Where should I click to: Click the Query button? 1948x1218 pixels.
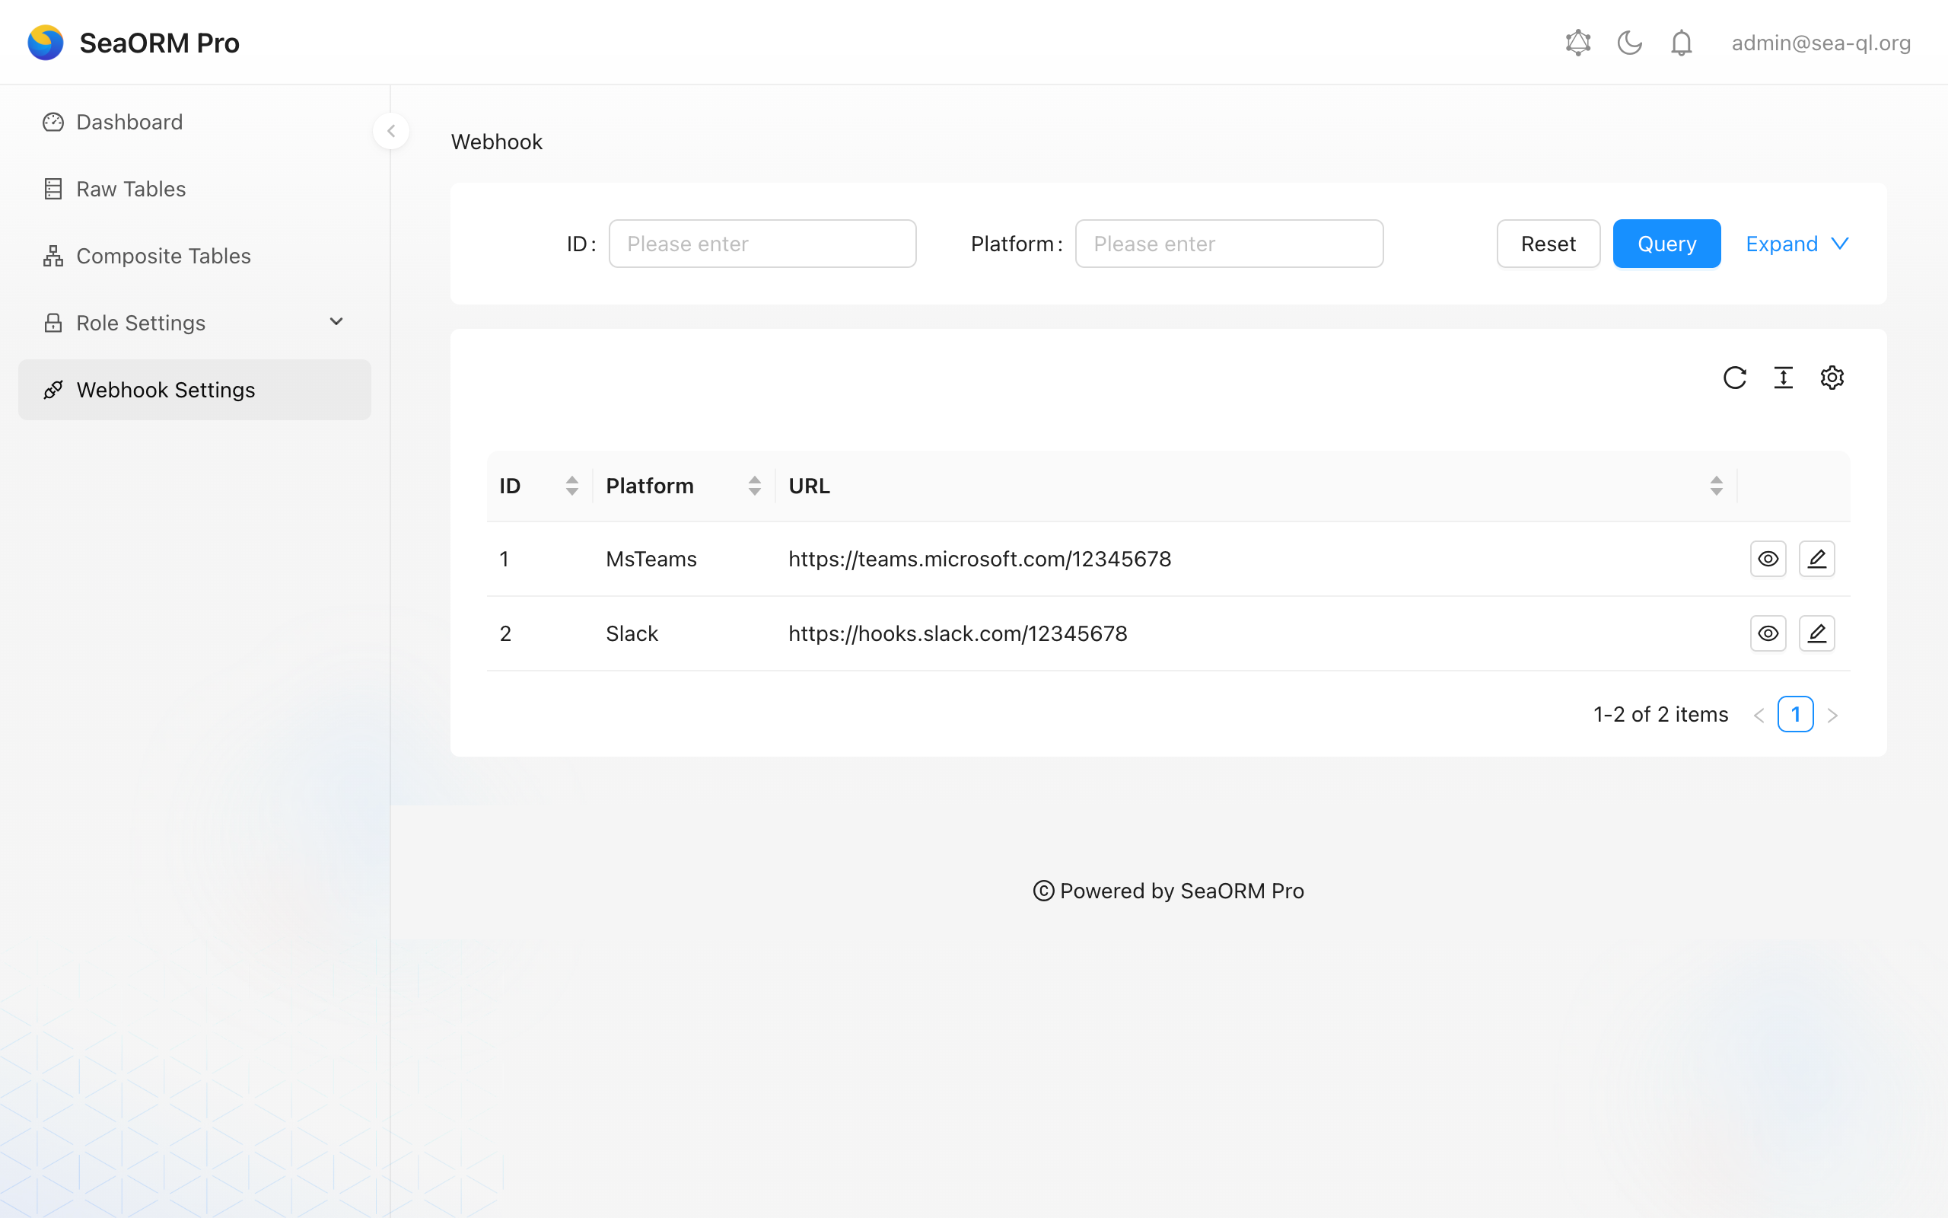[1666, 244]
